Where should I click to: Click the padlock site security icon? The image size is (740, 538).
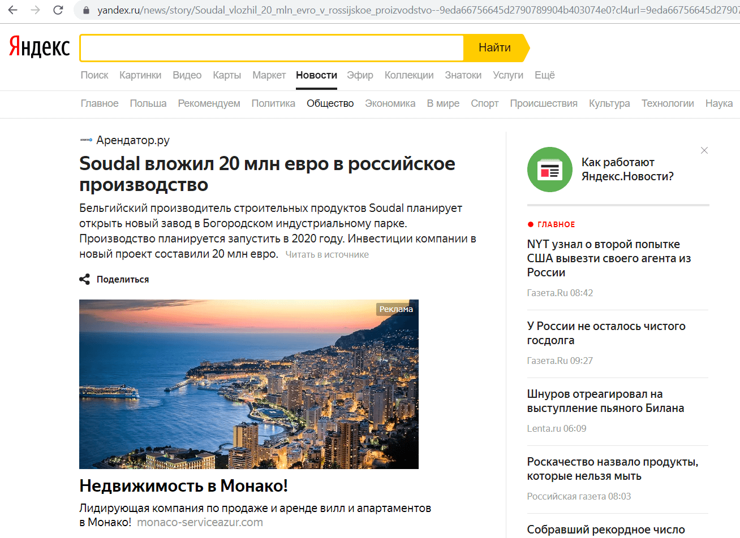point(87,10)
